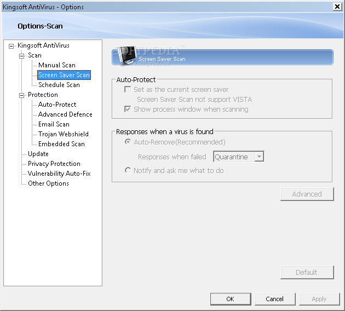The image size is (345, 311).
Task: Collapse the Scan tree branch
Action: 21,56
